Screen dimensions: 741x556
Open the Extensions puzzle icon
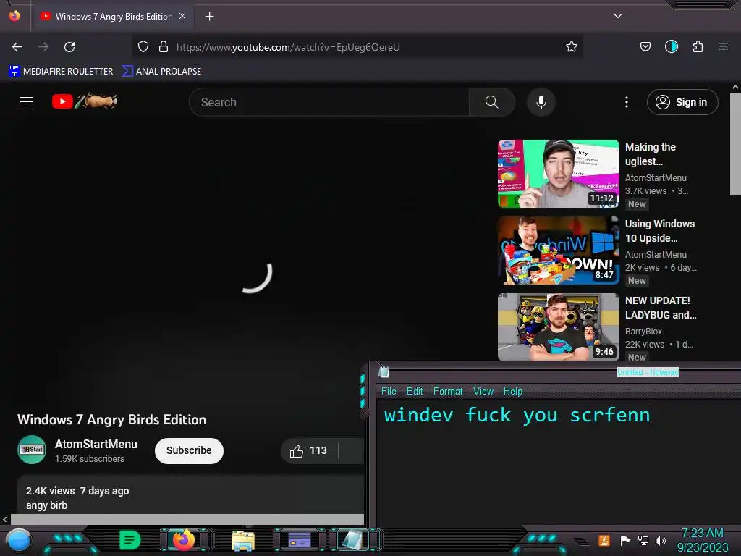[698, 46]
